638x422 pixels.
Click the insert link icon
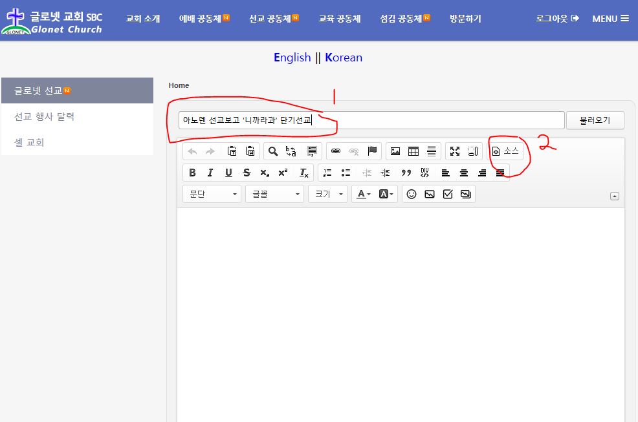[336, 151]
